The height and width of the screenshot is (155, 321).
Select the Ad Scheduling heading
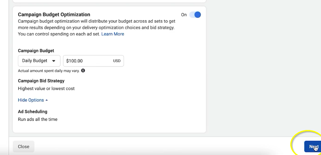[33, 112]
